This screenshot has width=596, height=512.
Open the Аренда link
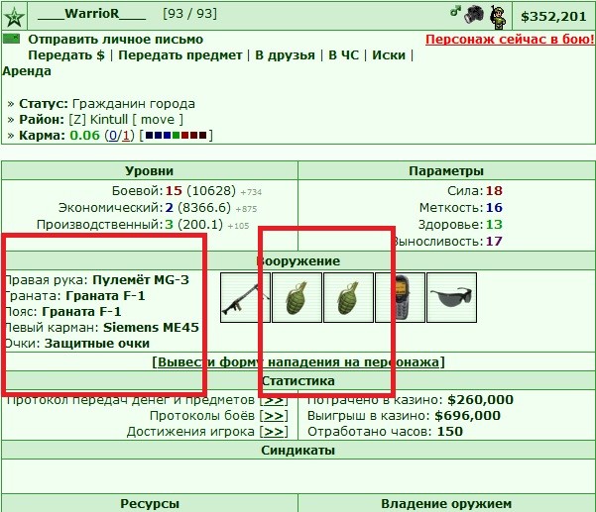[27, 71]
